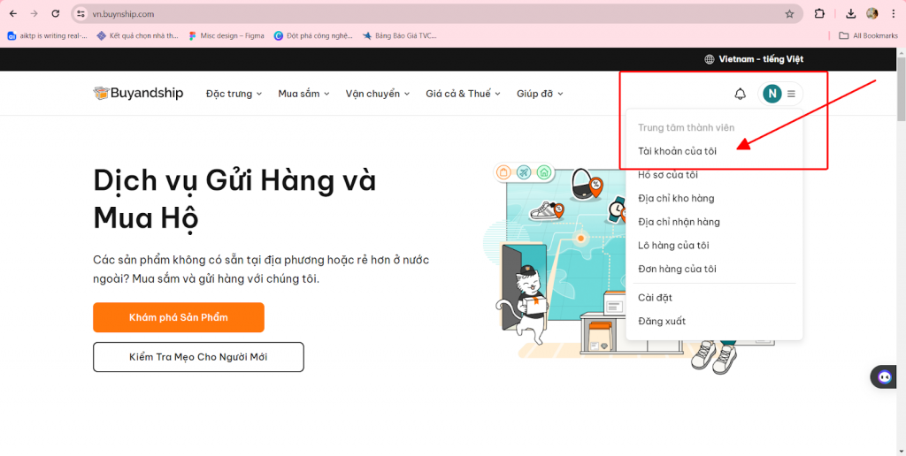Expand the Vận chuyển dropdown
Viewport: 906px width, 456px height.
(x=378, y=94)
